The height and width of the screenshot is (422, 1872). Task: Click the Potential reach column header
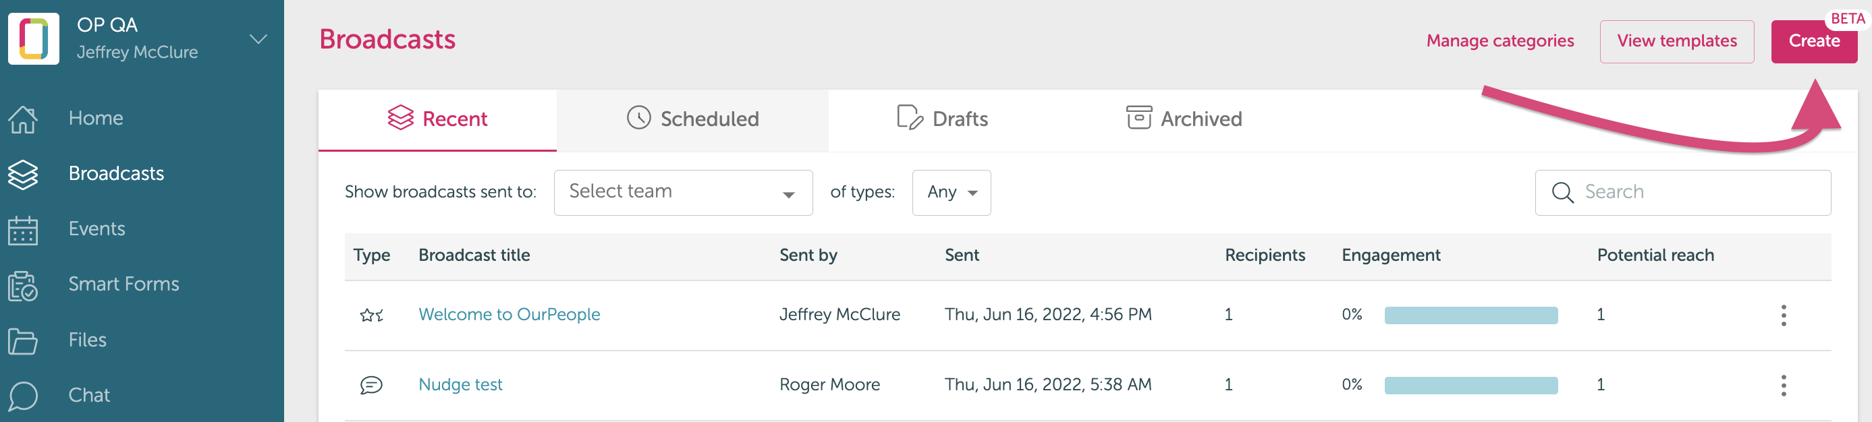pyautogui.click(x=1655, y=255)
